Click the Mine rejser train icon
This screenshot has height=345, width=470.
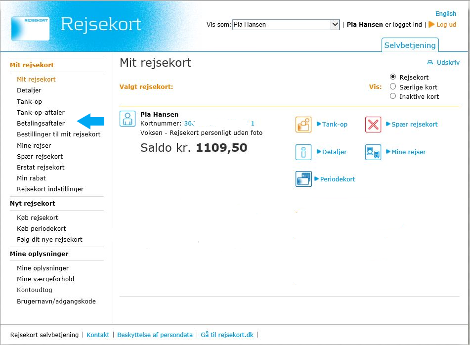(373, 152)
